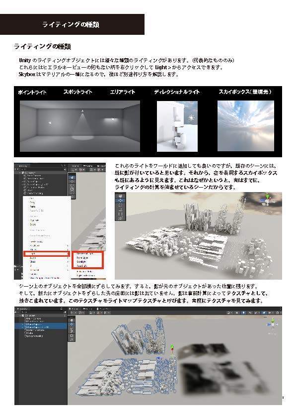Switch to Asset Store tab in bottom Unity screenshot
Screen dimensions: 296x419
[x=104, y=309]
